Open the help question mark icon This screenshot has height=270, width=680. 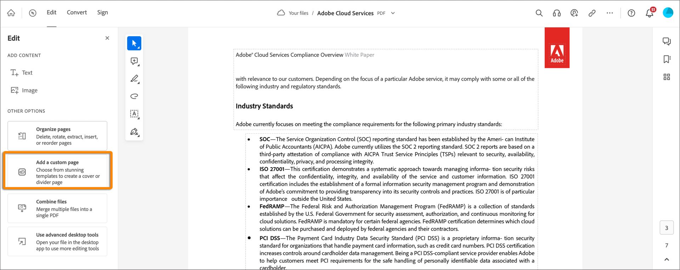631,13
